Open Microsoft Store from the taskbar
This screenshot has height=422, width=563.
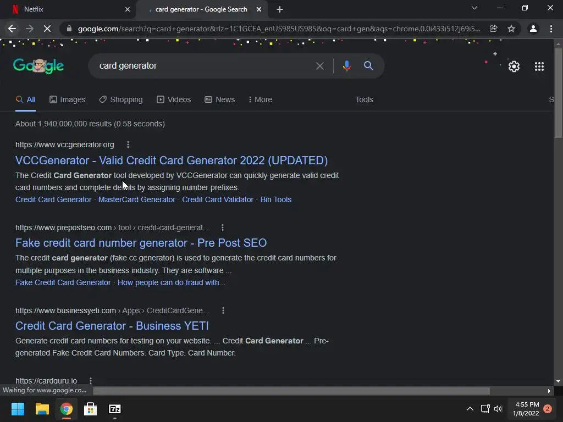(91, 409)
